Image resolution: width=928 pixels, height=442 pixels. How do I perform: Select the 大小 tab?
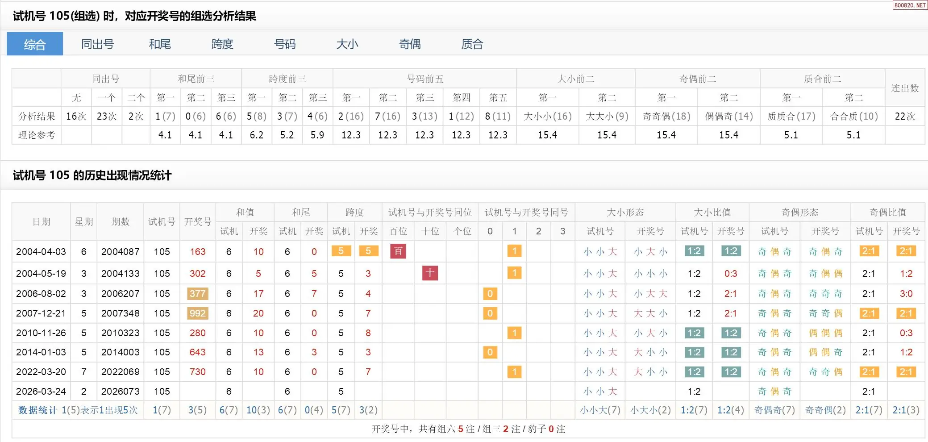[347, 44]
